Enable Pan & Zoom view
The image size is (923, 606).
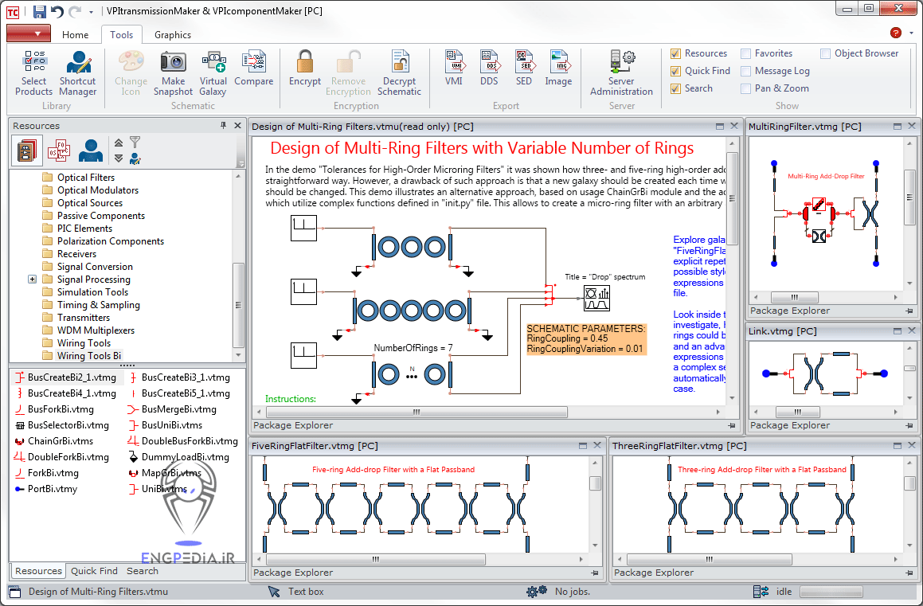click(746, 88)
